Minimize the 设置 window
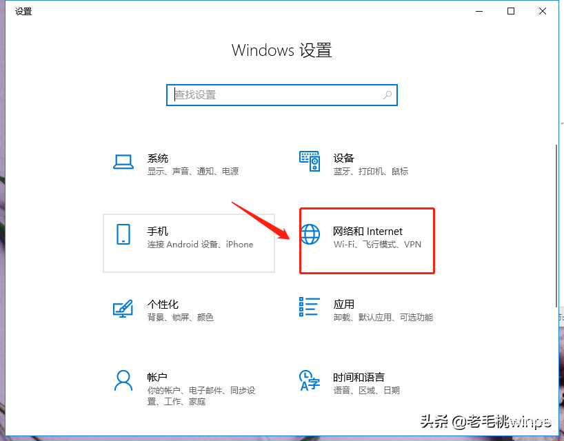Screen dimensions: 564x441 [479, 11]
